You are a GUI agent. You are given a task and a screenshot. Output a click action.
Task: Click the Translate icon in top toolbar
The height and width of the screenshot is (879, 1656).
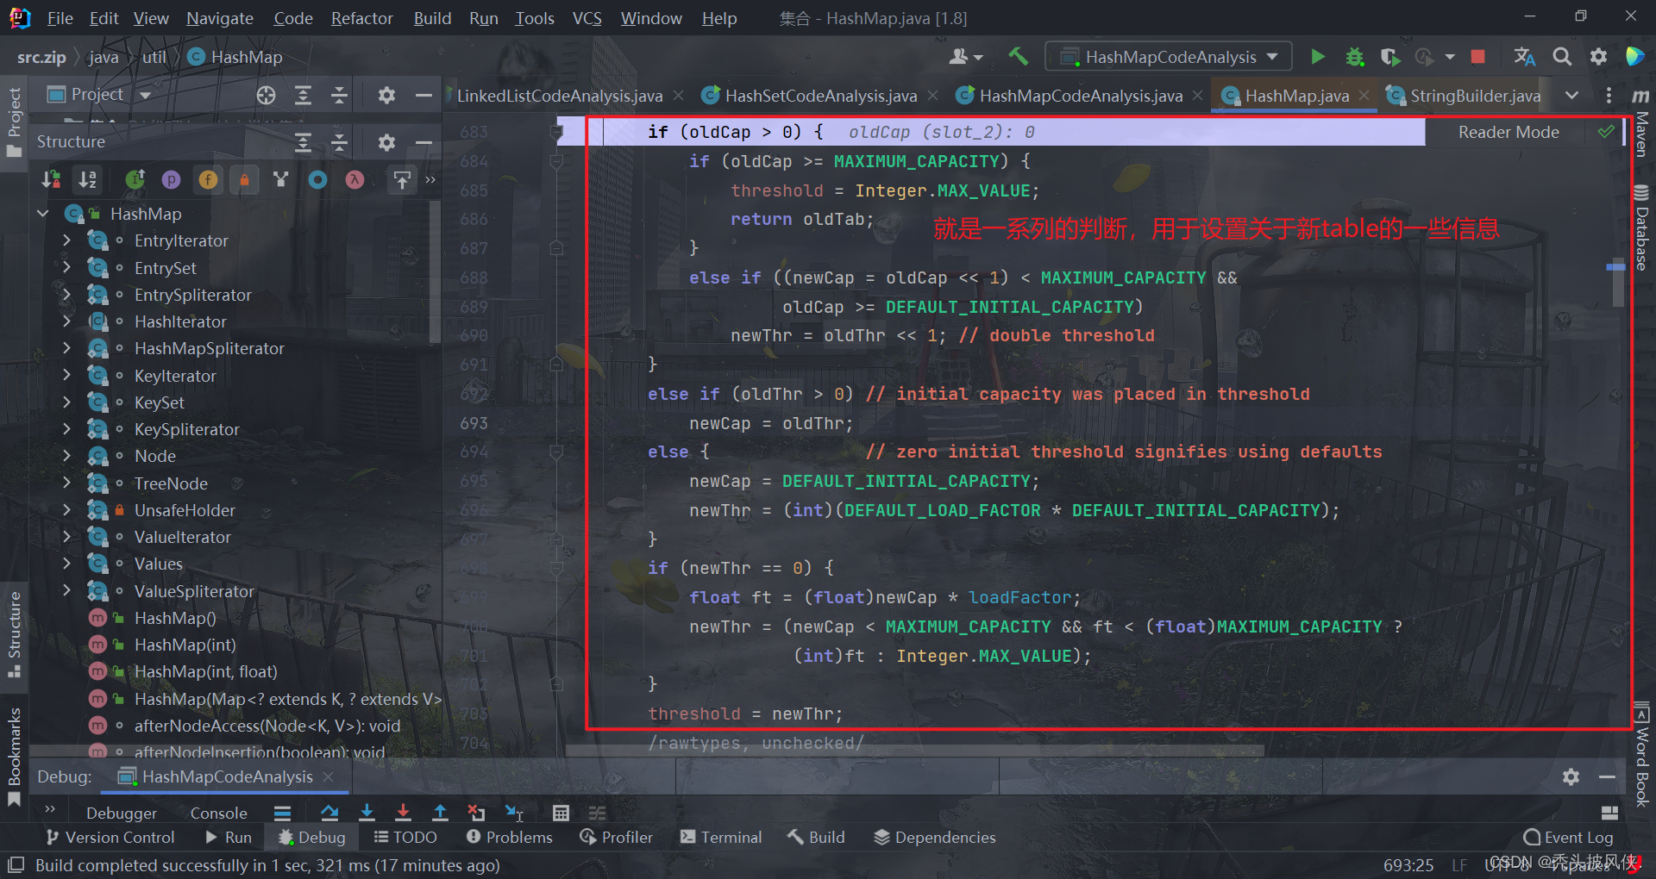coord(1524,57)
